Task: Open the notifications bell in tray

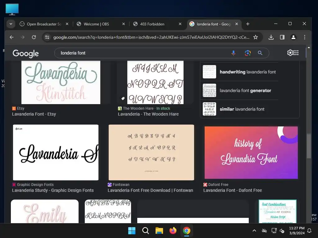Action: pyautogui.click(x=309, y=231)
